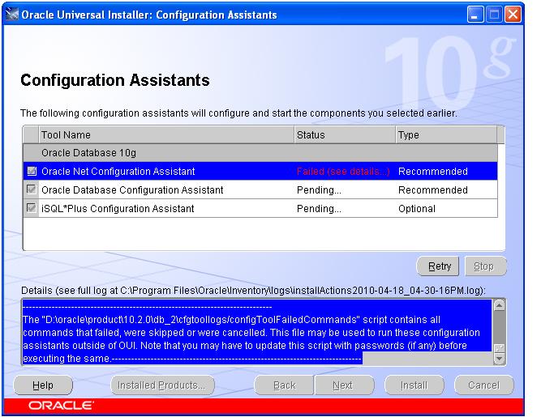Select Oracle Database Configuration Assistant row
554x417 pixels.
pos(260,189)
